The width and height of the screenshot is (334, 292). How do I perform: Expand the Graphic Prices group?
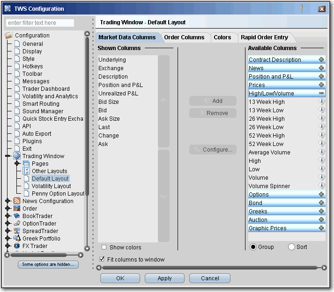tap(321, 228)
